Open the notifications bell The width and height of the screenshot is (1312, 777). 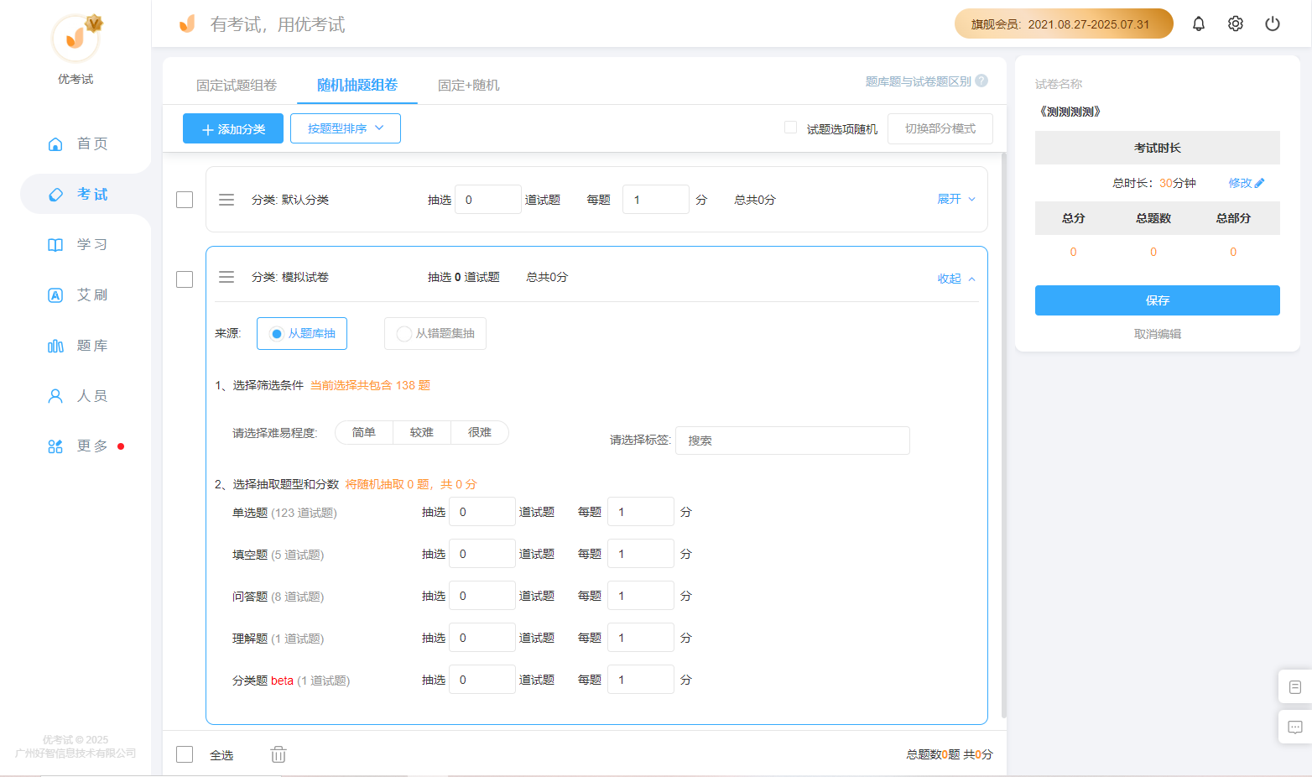1199,23
